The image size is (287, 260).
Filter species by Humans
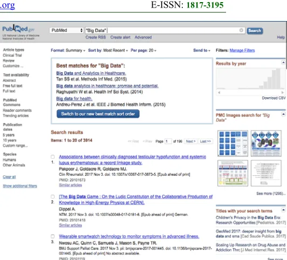(x=9, y=160)
